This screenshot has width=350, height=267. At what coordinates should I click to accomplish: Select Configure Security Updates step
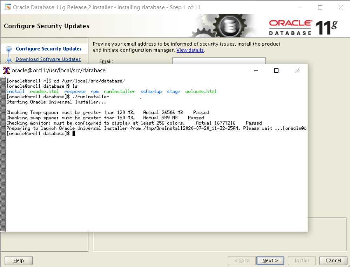point(48,49)
